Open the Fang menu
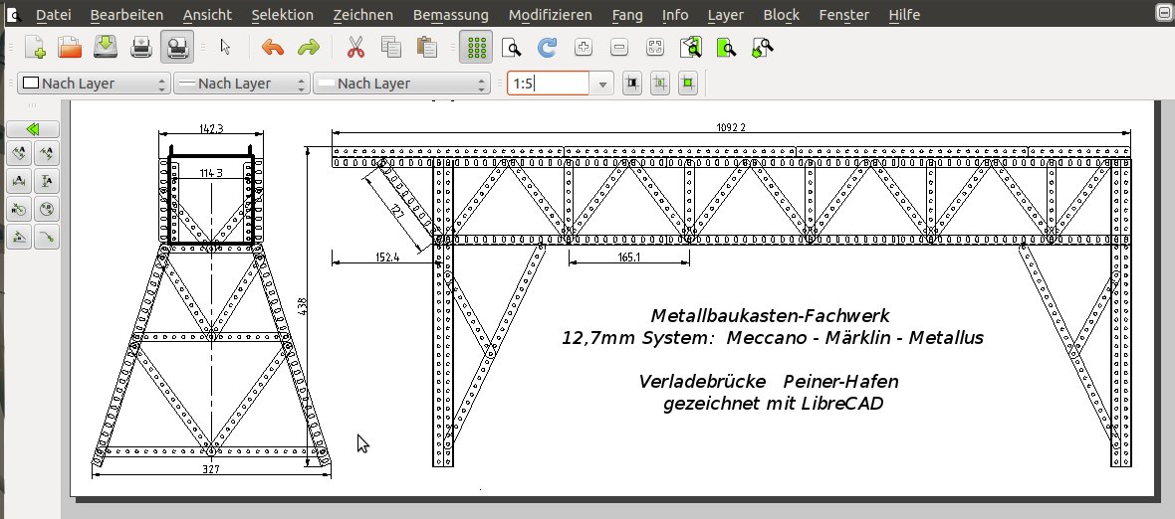 (627, 14)
